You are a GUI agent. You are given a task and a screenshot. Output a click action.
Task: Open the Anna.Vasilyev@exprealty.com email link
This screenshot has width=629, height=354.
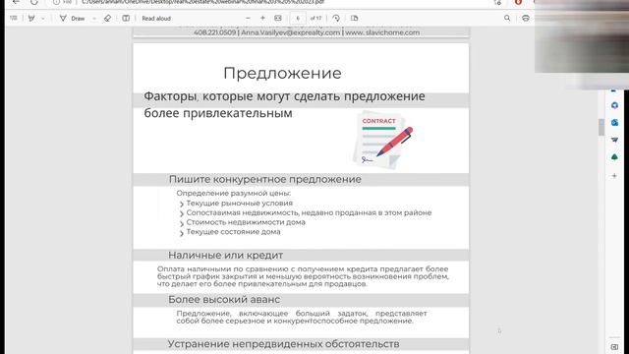(291, 32)
